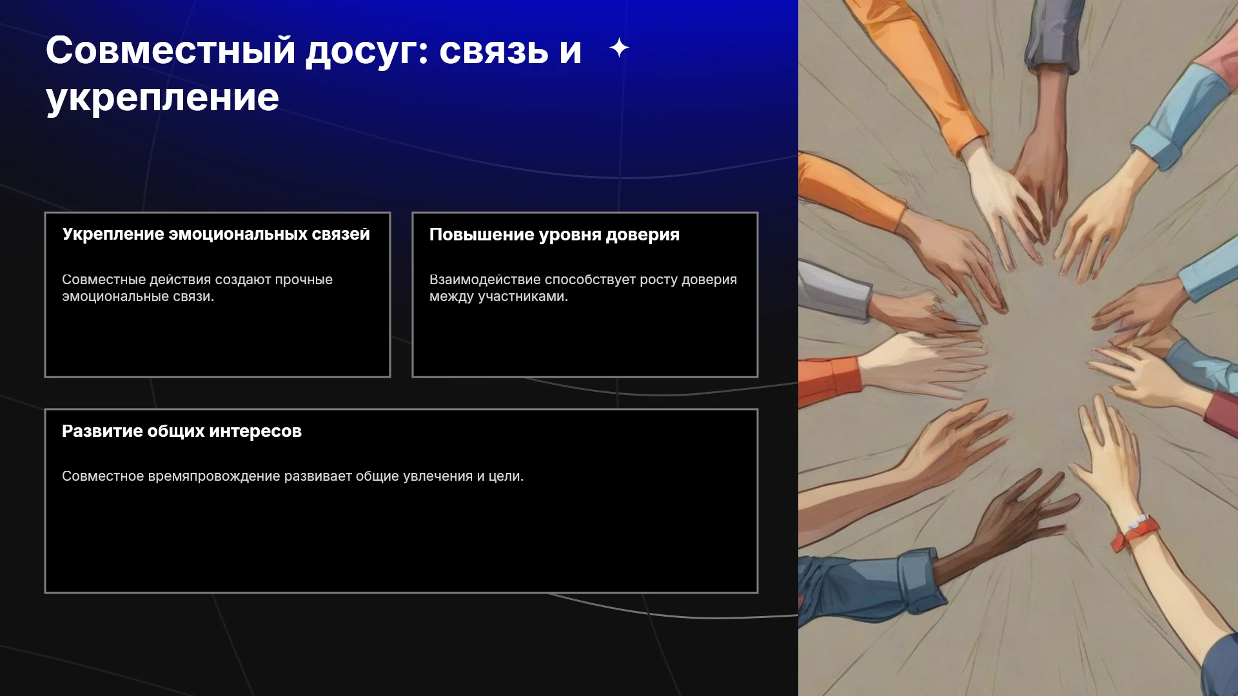Select the hands circle illustration

pos(1018,348)
